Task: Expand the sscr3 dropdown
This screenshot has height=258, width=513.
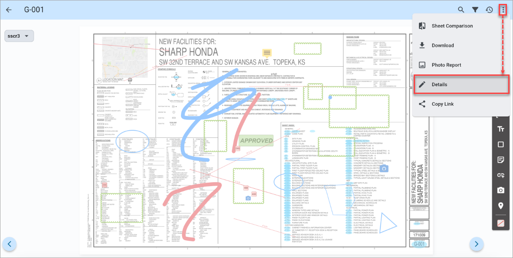Action: click(19, 36)
